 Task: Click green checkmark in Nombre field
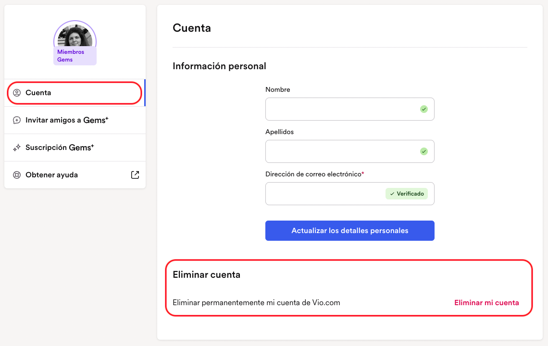[x=424, y=109]
